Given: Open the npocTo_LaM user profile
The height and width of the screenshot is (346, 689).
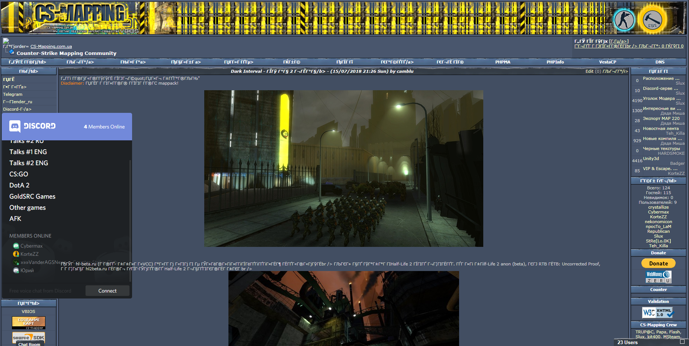Looking at the screenshot, I should point(658,226).
